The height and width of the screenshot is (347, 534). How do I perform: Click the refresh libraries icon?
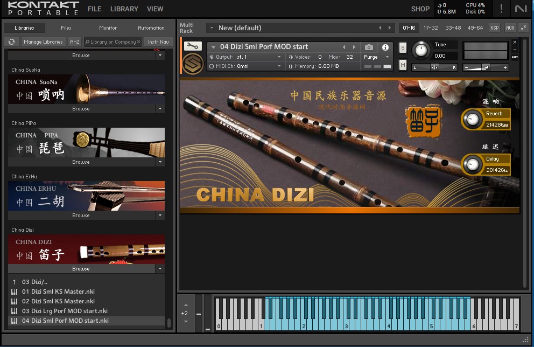click(x=12, y=41)
